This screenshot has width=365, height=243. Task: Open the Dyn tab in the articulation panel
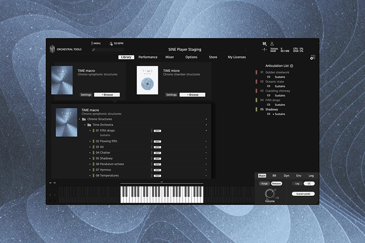coord(286,175)
